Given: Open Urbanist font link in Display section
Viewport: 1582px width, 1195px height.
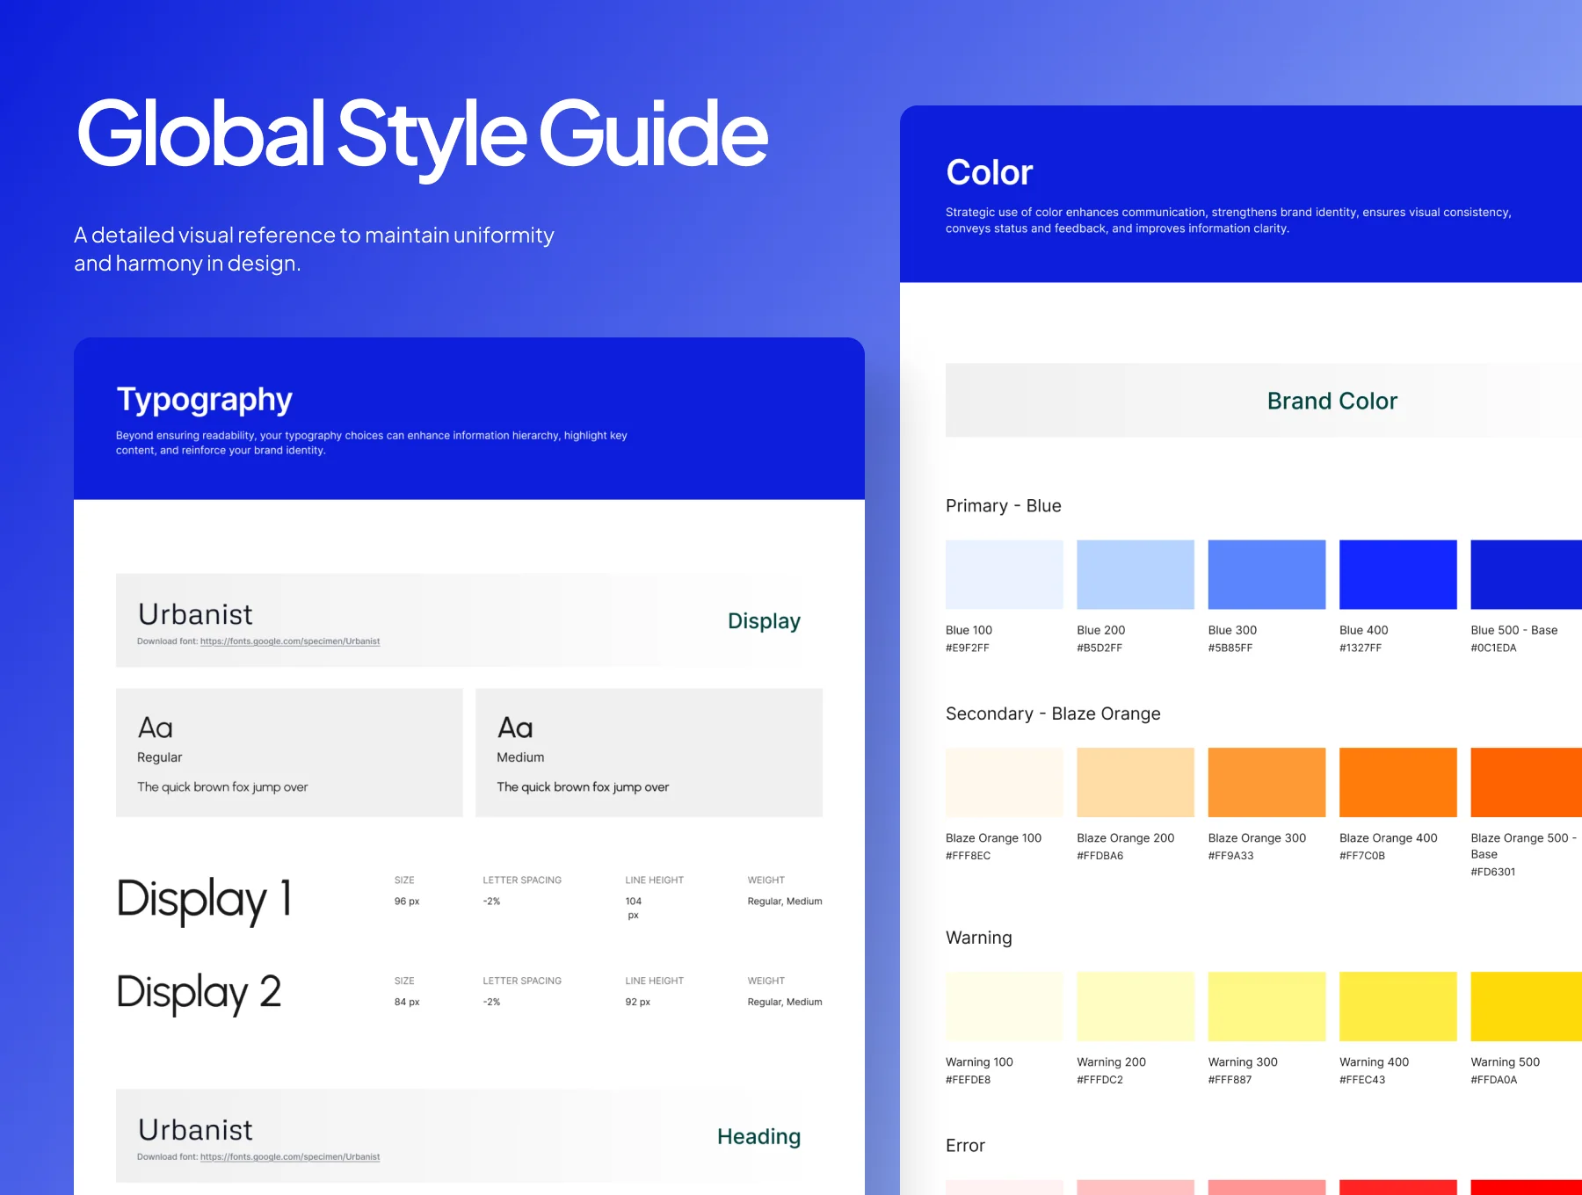Looking at the screenshot, I should coord(290,641).
